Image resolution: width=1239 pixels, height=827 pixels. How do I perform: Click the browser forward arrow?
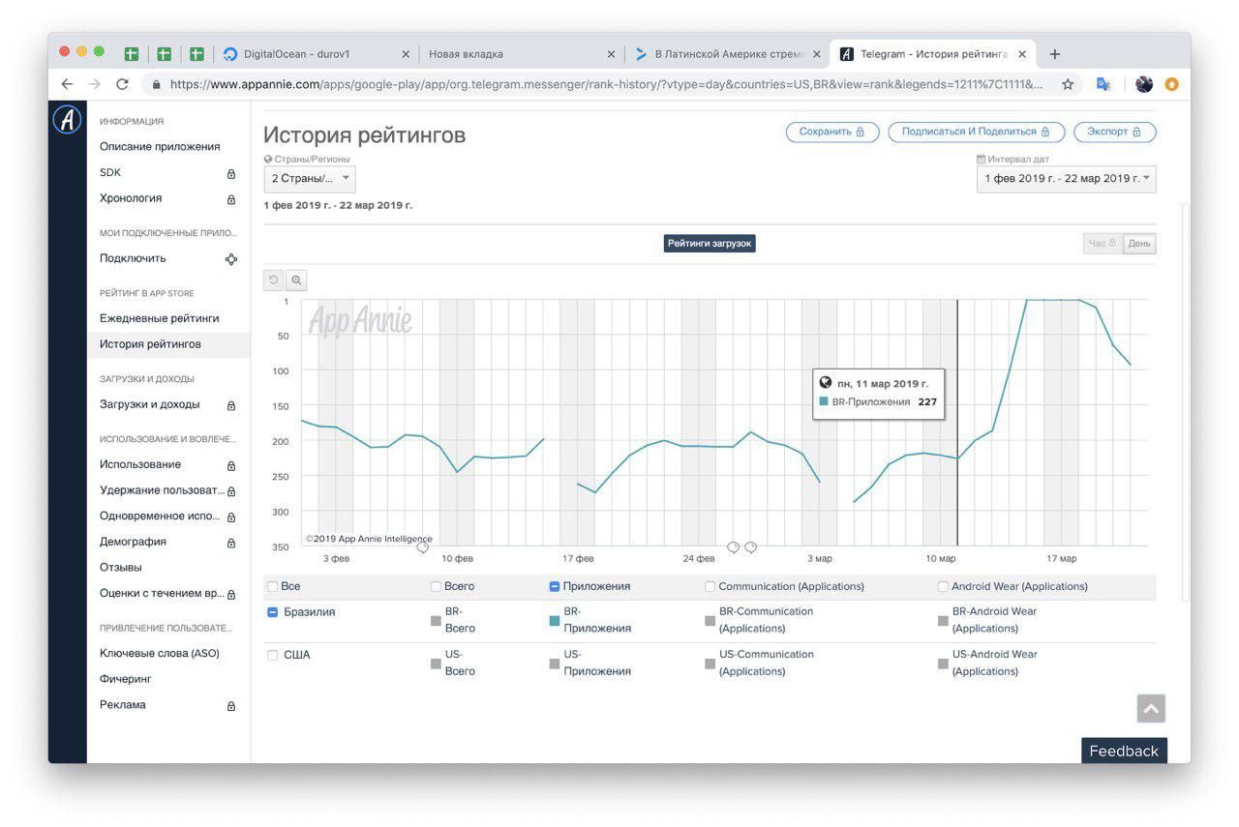94,84
